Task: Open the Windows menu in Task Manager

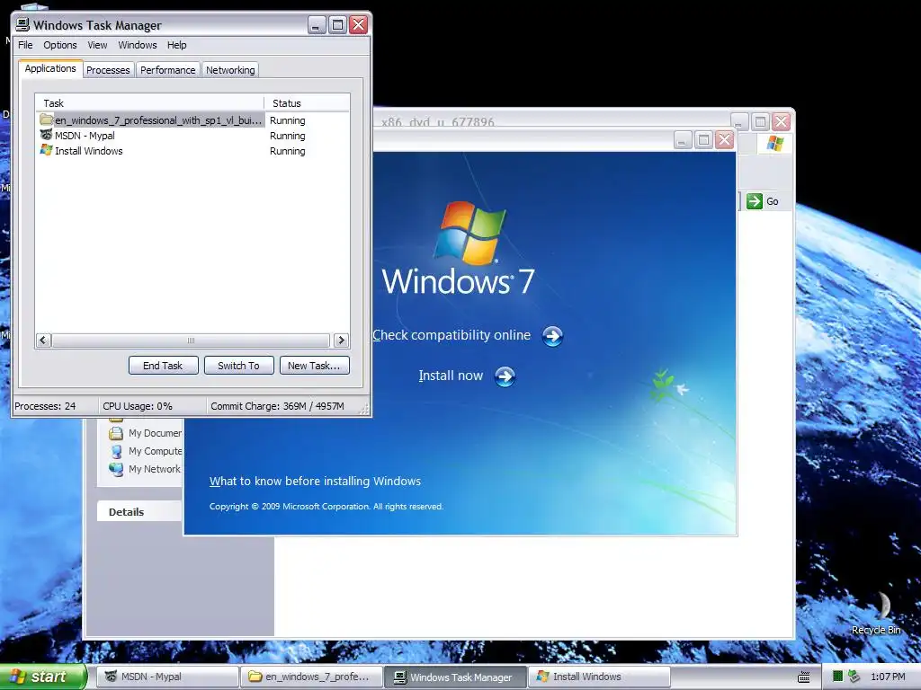Action: click(138, 45)
